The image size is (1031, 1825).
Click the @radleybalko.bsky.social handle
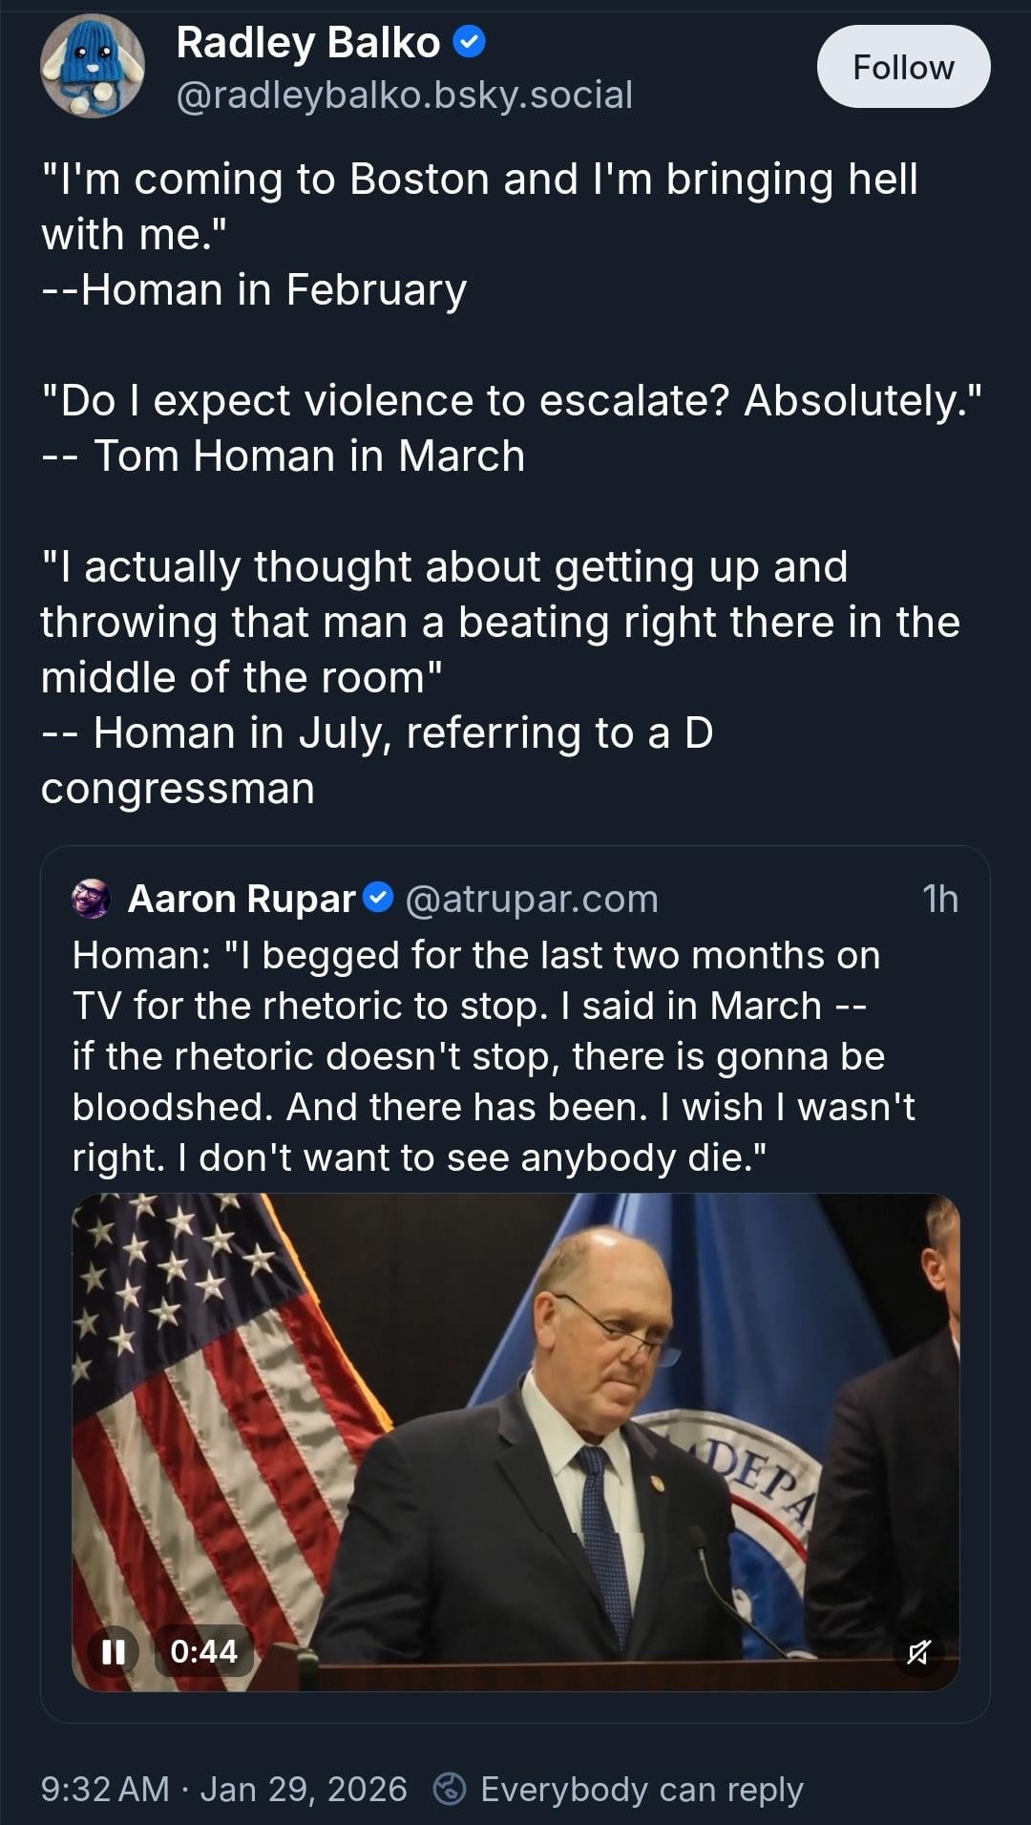pyautogui.click(x=404, y=95)
